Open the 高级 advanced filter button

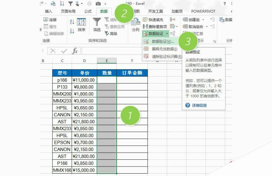pyautogui.click(x=111, y=34)
